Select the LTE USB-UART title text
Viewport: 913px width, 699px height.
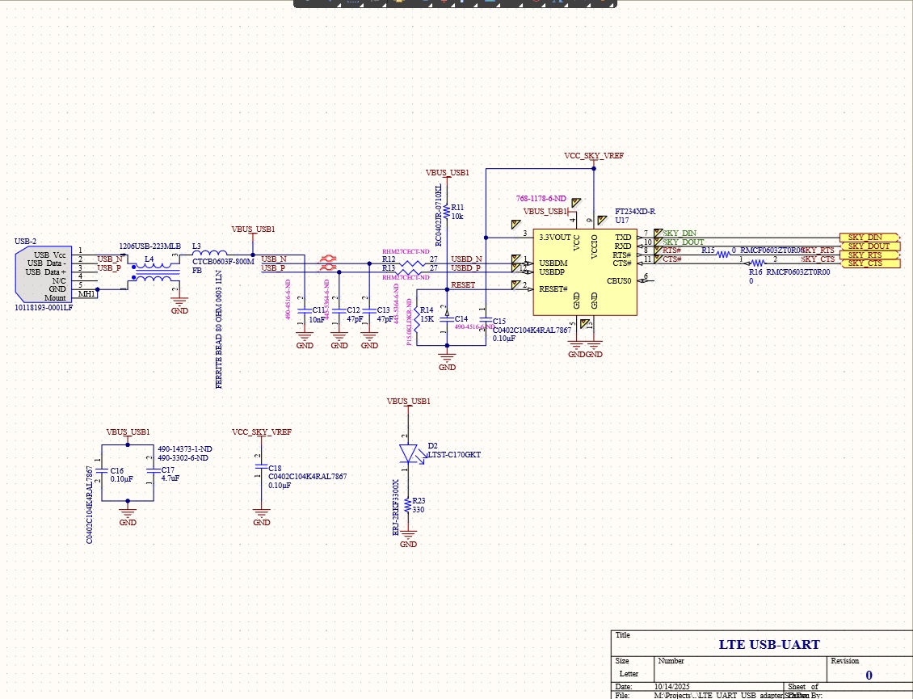(768, 645)
